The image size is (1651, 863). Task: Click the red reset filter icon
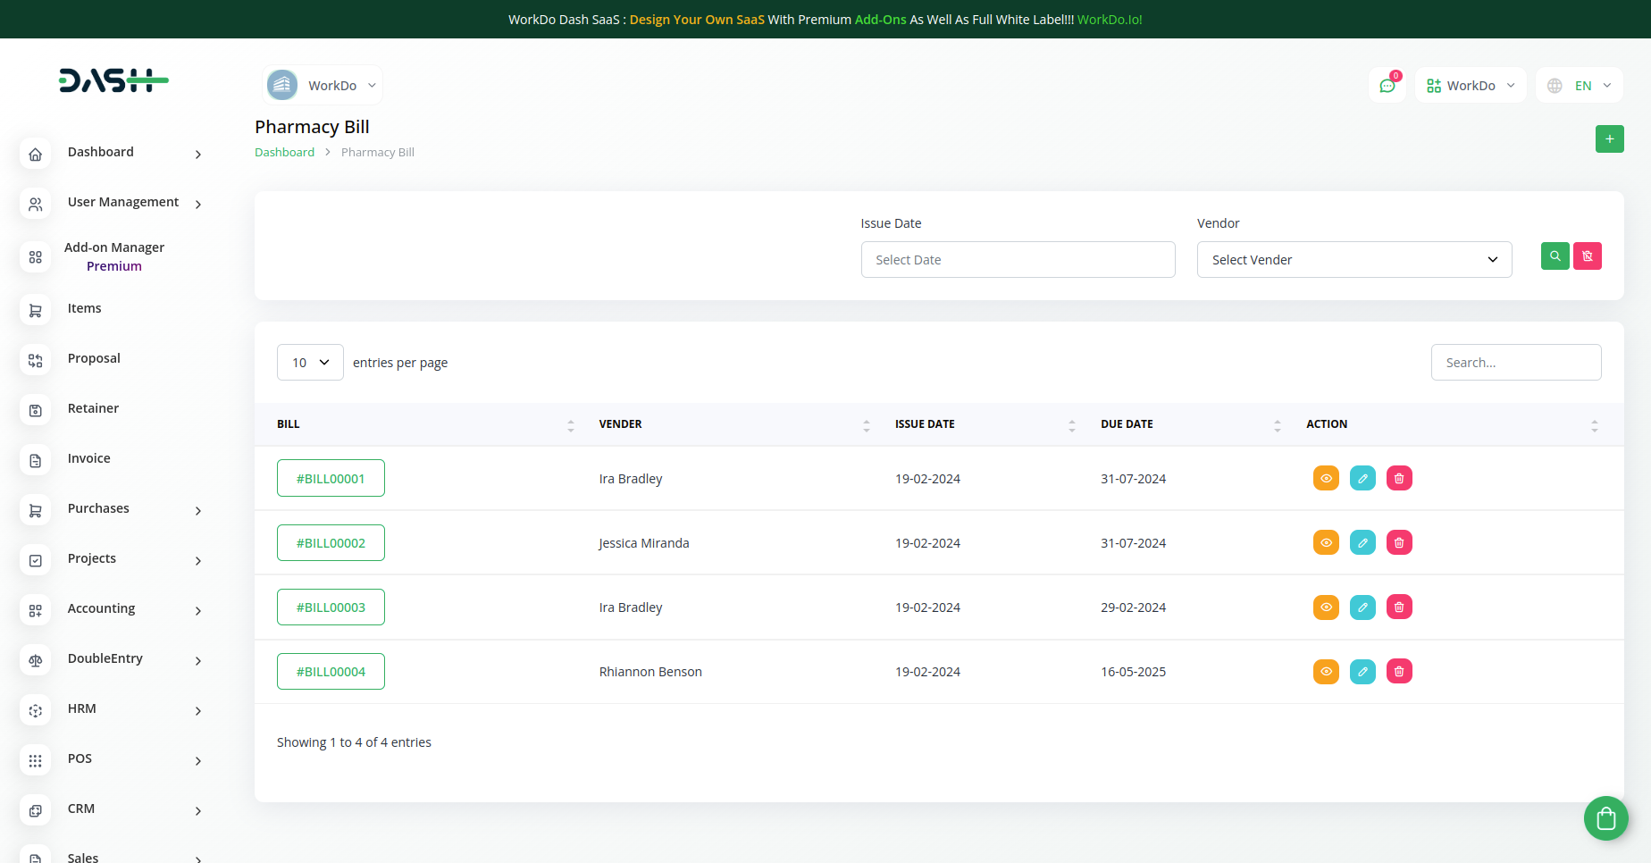tap(1587, 256)
